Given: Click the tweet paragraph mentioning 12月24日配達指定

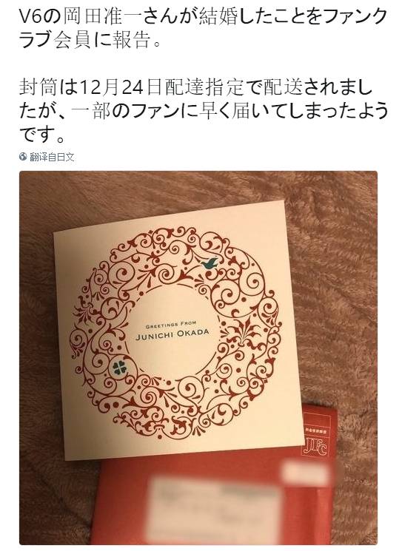Looking at the screenshot, I should point(203,110).
